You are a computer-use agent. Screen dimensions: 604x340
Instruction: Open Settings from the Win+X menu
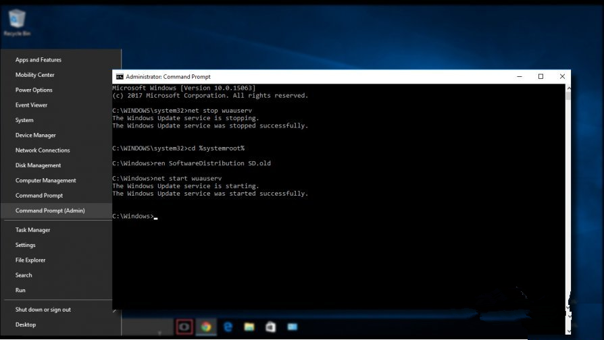coord(26,245)
